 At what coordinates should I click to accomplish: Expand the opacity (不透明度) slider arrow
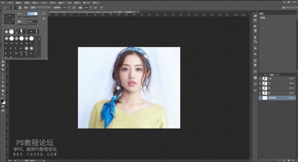pos(69,8)
